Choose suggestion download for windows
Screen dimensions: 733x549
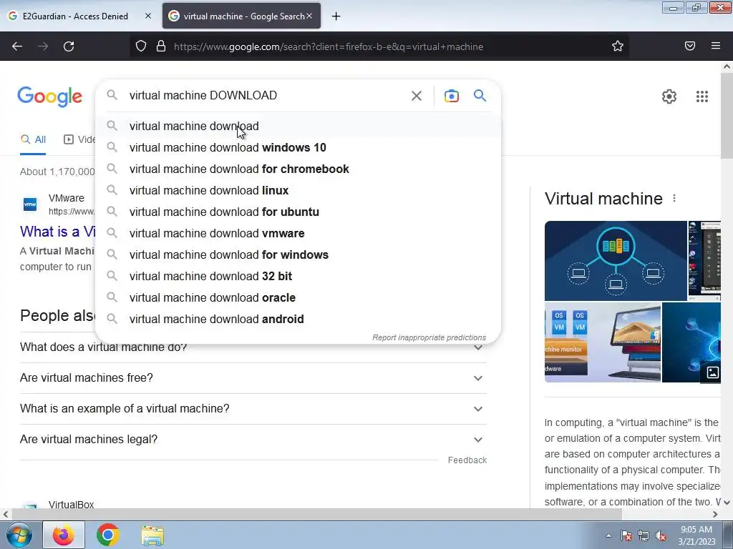click(298, 255)
